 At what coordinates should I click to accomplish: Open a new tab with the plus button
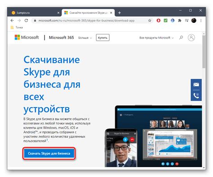point(120,13)
